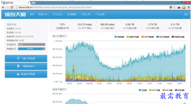191x104 pixels.
Task: Click the 513.73 mbps average output value
Action: click(x=85, y=24)
